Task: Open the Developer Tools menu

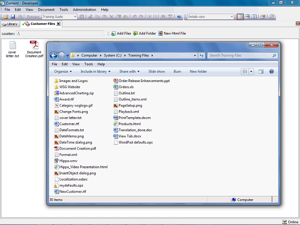Action: point(64,9)
